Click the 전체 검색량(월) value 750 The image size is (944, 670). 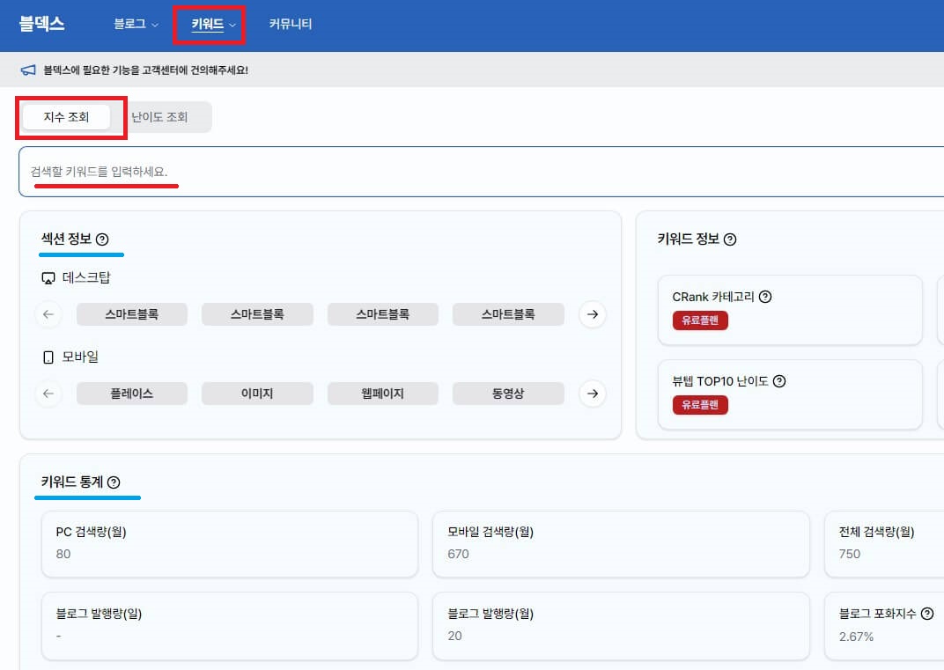[x=850, y=554]
